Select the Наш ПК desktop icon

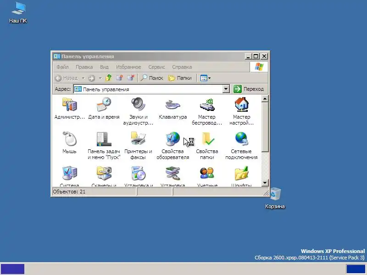(18, 13)
